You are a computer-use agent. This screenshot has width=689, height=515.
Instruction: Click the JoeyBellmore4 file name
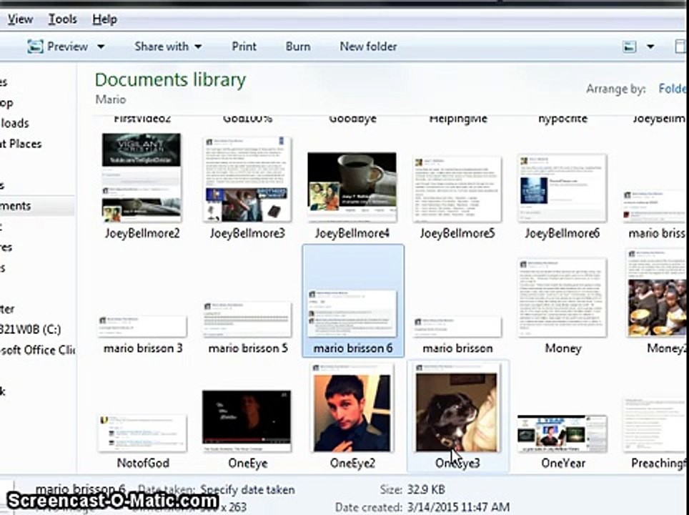click(352, 233)
